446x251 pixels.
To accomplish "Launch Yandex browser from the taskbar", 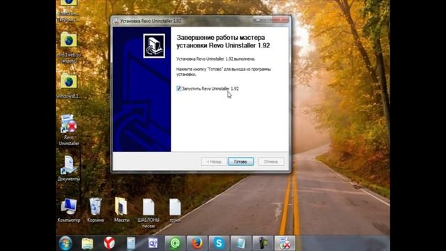I will click(109, 243).
